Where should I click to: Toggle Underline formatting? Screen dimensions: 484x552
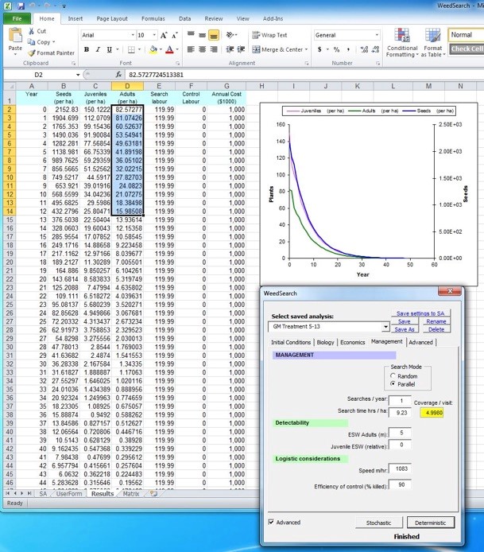tap(110, 49)
